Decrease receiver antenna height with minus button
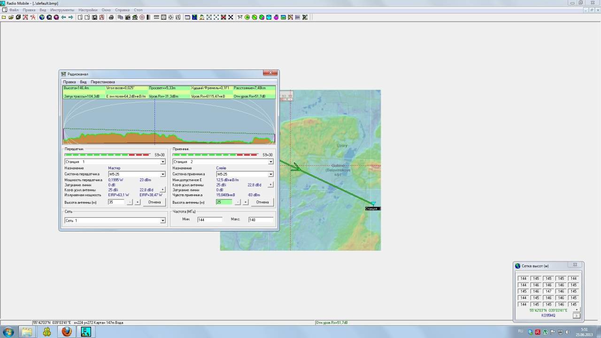 [x=238, y=202]
